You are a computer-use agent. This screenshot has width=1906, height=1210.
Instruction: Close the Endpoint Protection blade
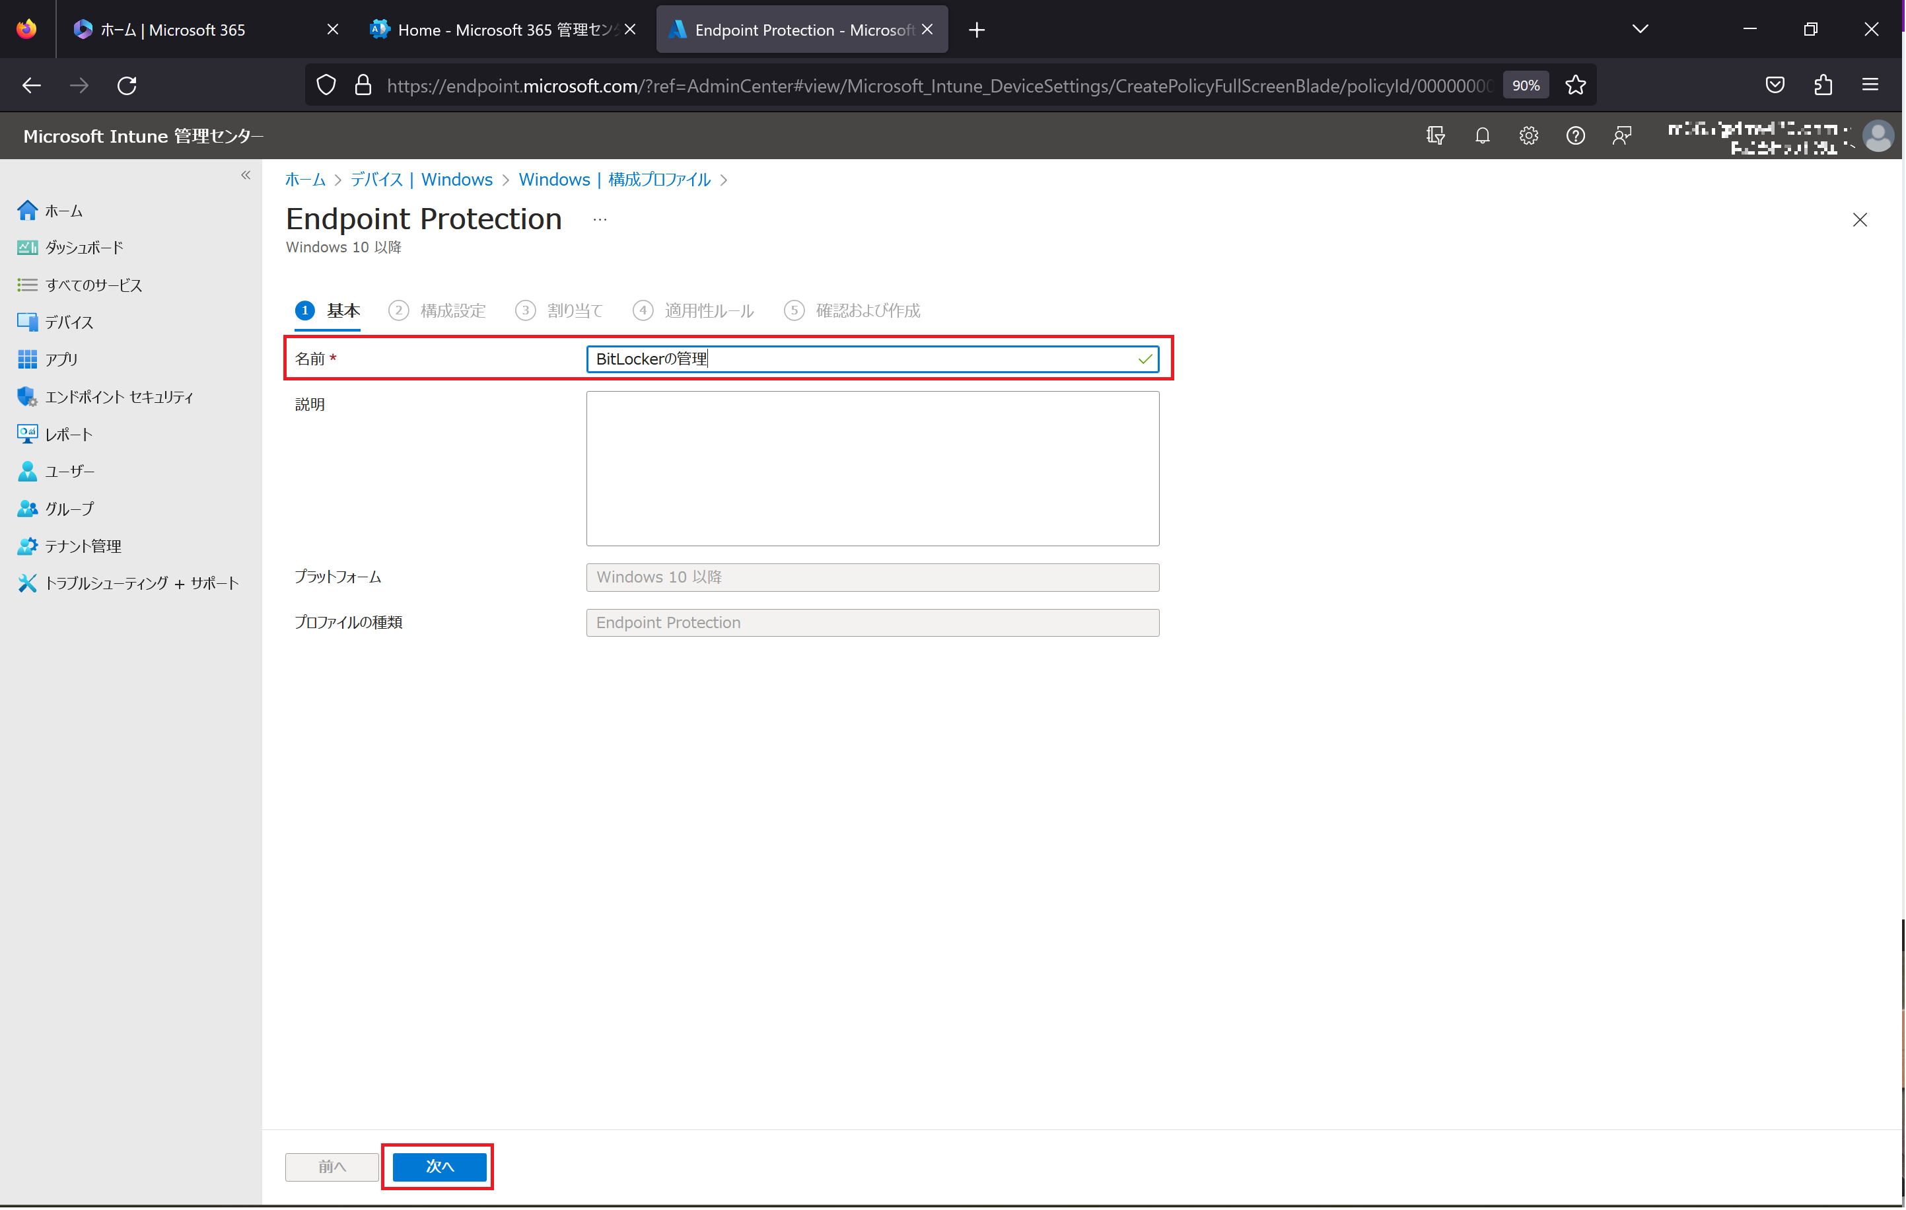point(1860,220)
